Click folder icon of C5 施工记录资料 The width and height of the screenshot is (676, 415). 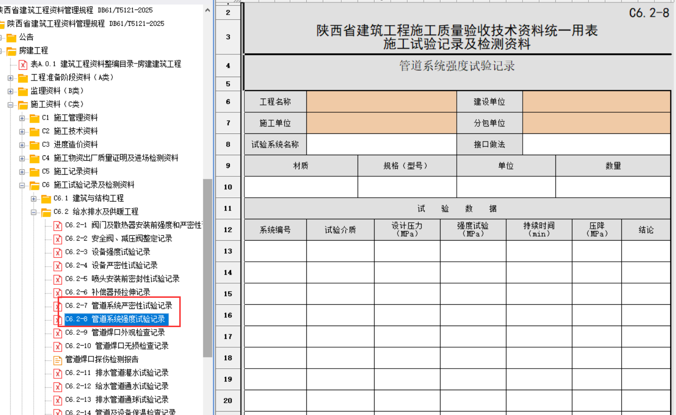pos(35,171)
